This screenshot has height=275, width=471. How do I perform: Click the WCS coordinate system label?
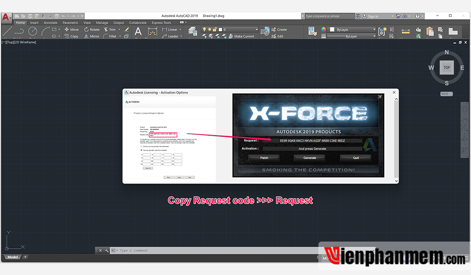click(x=446, y=94)
